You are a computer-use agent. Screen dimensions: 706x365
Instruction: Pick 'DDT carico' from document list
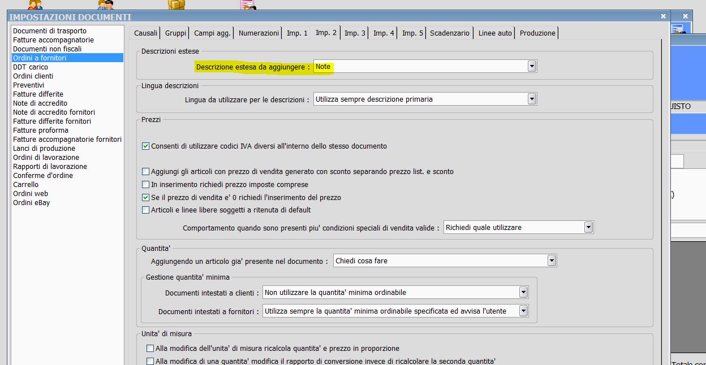point(67,67)
